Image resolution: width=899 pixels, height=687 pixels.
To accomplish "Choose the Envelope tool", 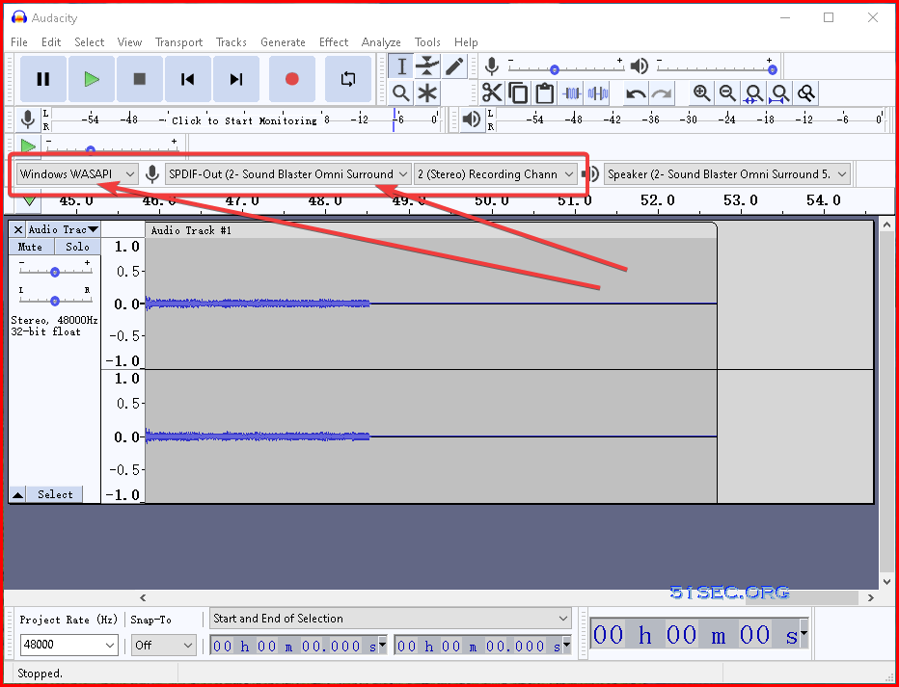I will pos(427,66).
